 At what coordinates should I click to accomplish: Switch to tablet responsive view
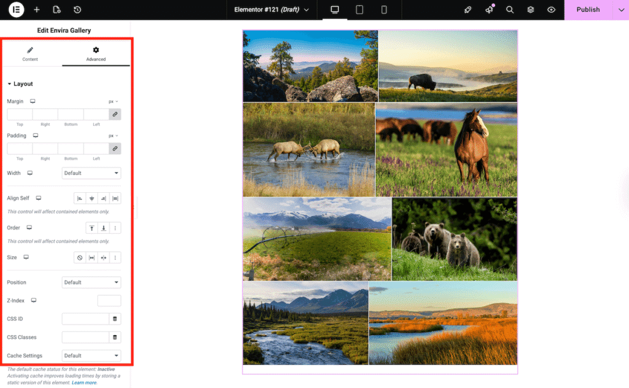359,10
